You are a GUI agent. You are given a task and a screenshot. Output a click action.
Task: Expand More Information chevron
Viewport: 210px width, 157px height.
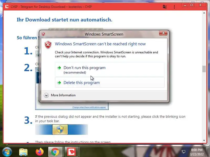[x=46, y=95]
